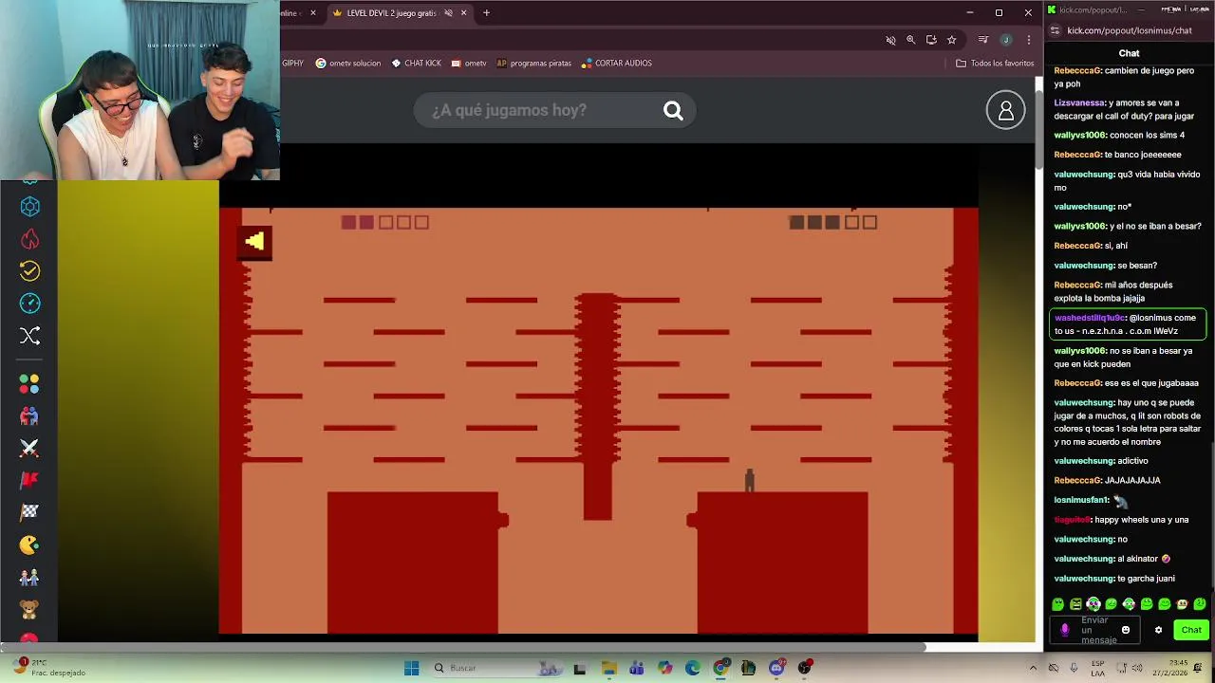Click the shuffle random game icon
Screen dimensions: 1215x683
(x=29, y=336)
